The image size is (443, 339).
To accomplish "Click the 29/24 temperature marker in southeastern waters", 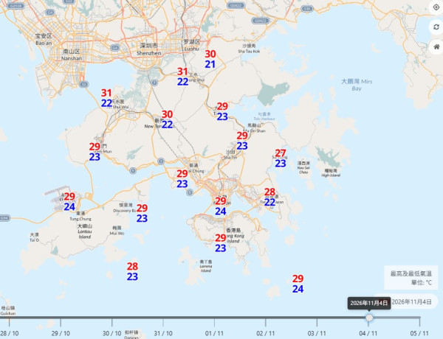I will click(298, 284).
